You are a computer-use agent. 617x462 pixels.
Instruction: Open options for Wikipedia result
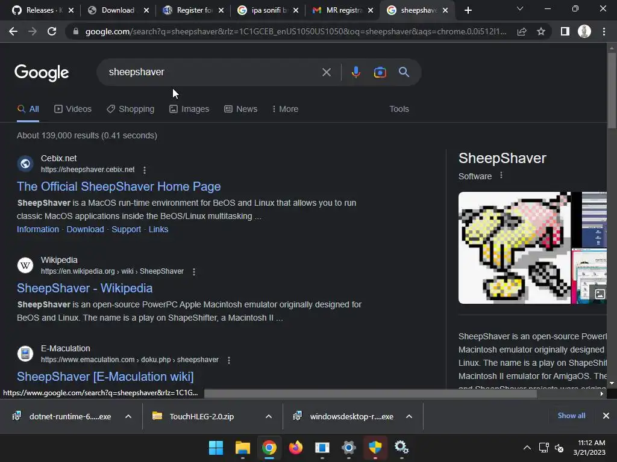click(x=193, y=272)
